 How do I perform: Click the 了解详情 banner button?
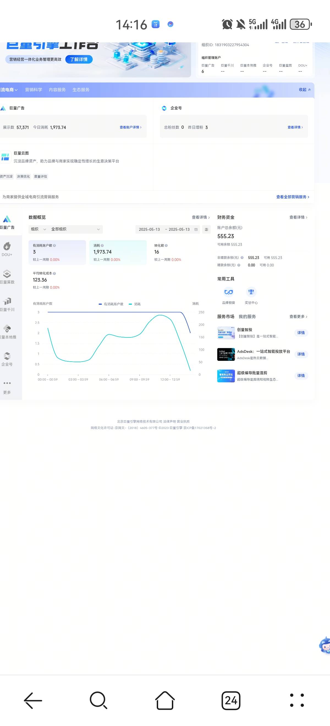point(79,59)
